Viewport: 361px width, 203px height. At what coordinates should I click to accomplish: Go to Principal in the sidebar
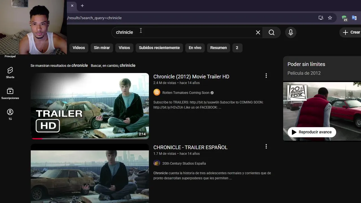click(x=10, y=56)
